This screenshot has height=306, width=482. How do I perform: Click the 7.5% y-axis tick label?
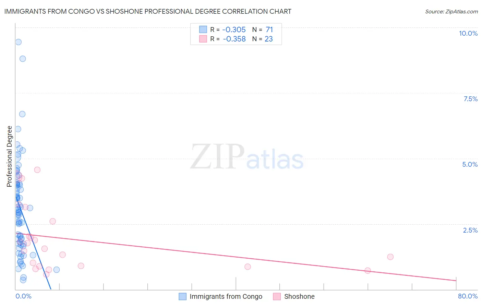470,99
